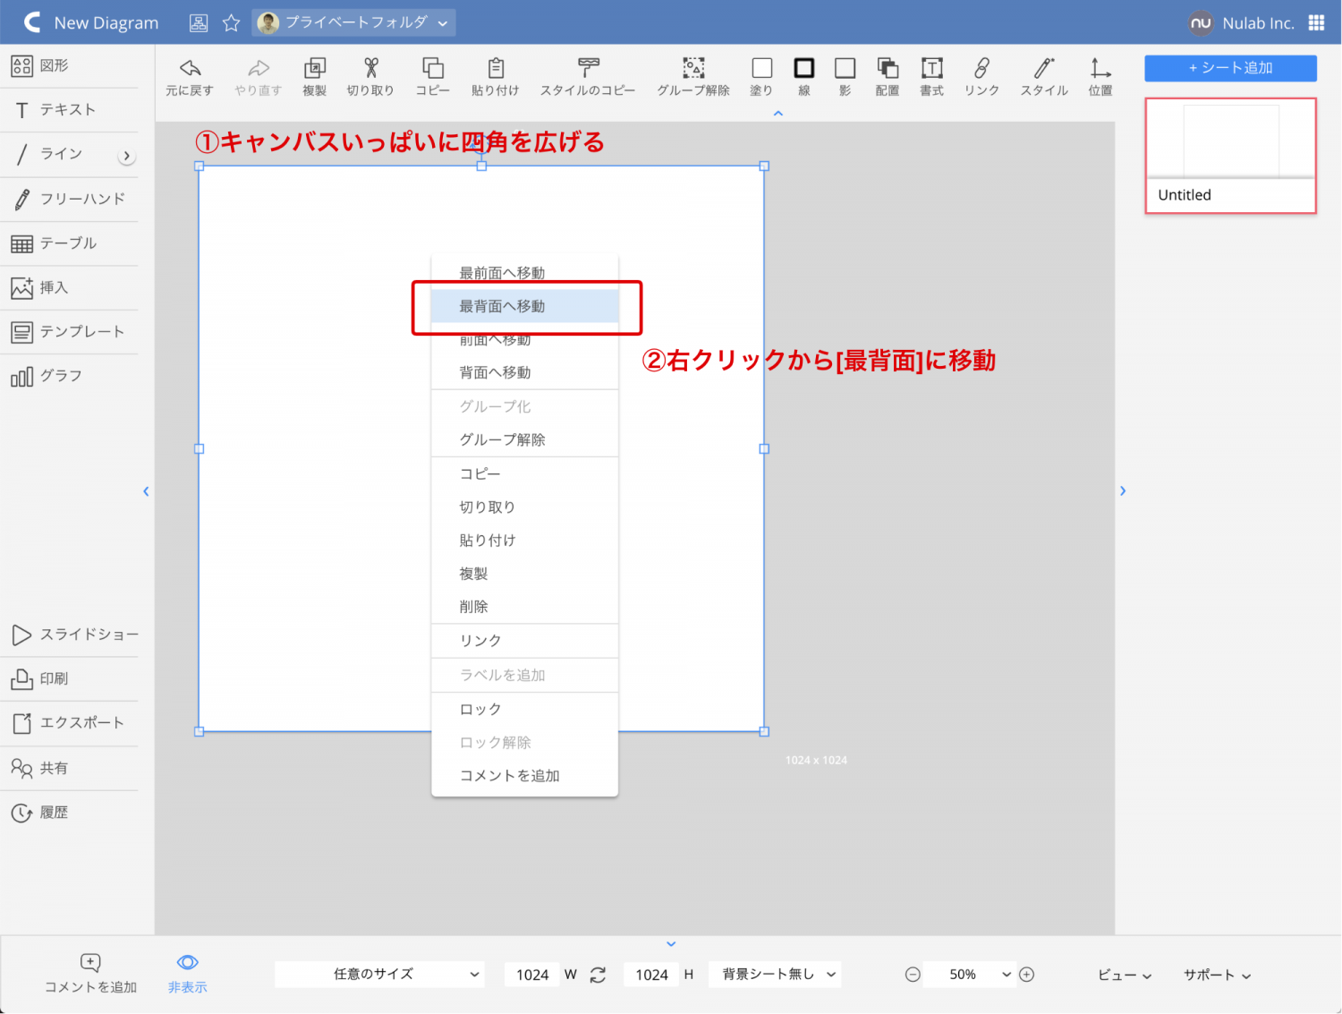The image size is (1342, 1014).
Task: Toggle the comment visibility eye (非表示)
Action: pos(187,963)
